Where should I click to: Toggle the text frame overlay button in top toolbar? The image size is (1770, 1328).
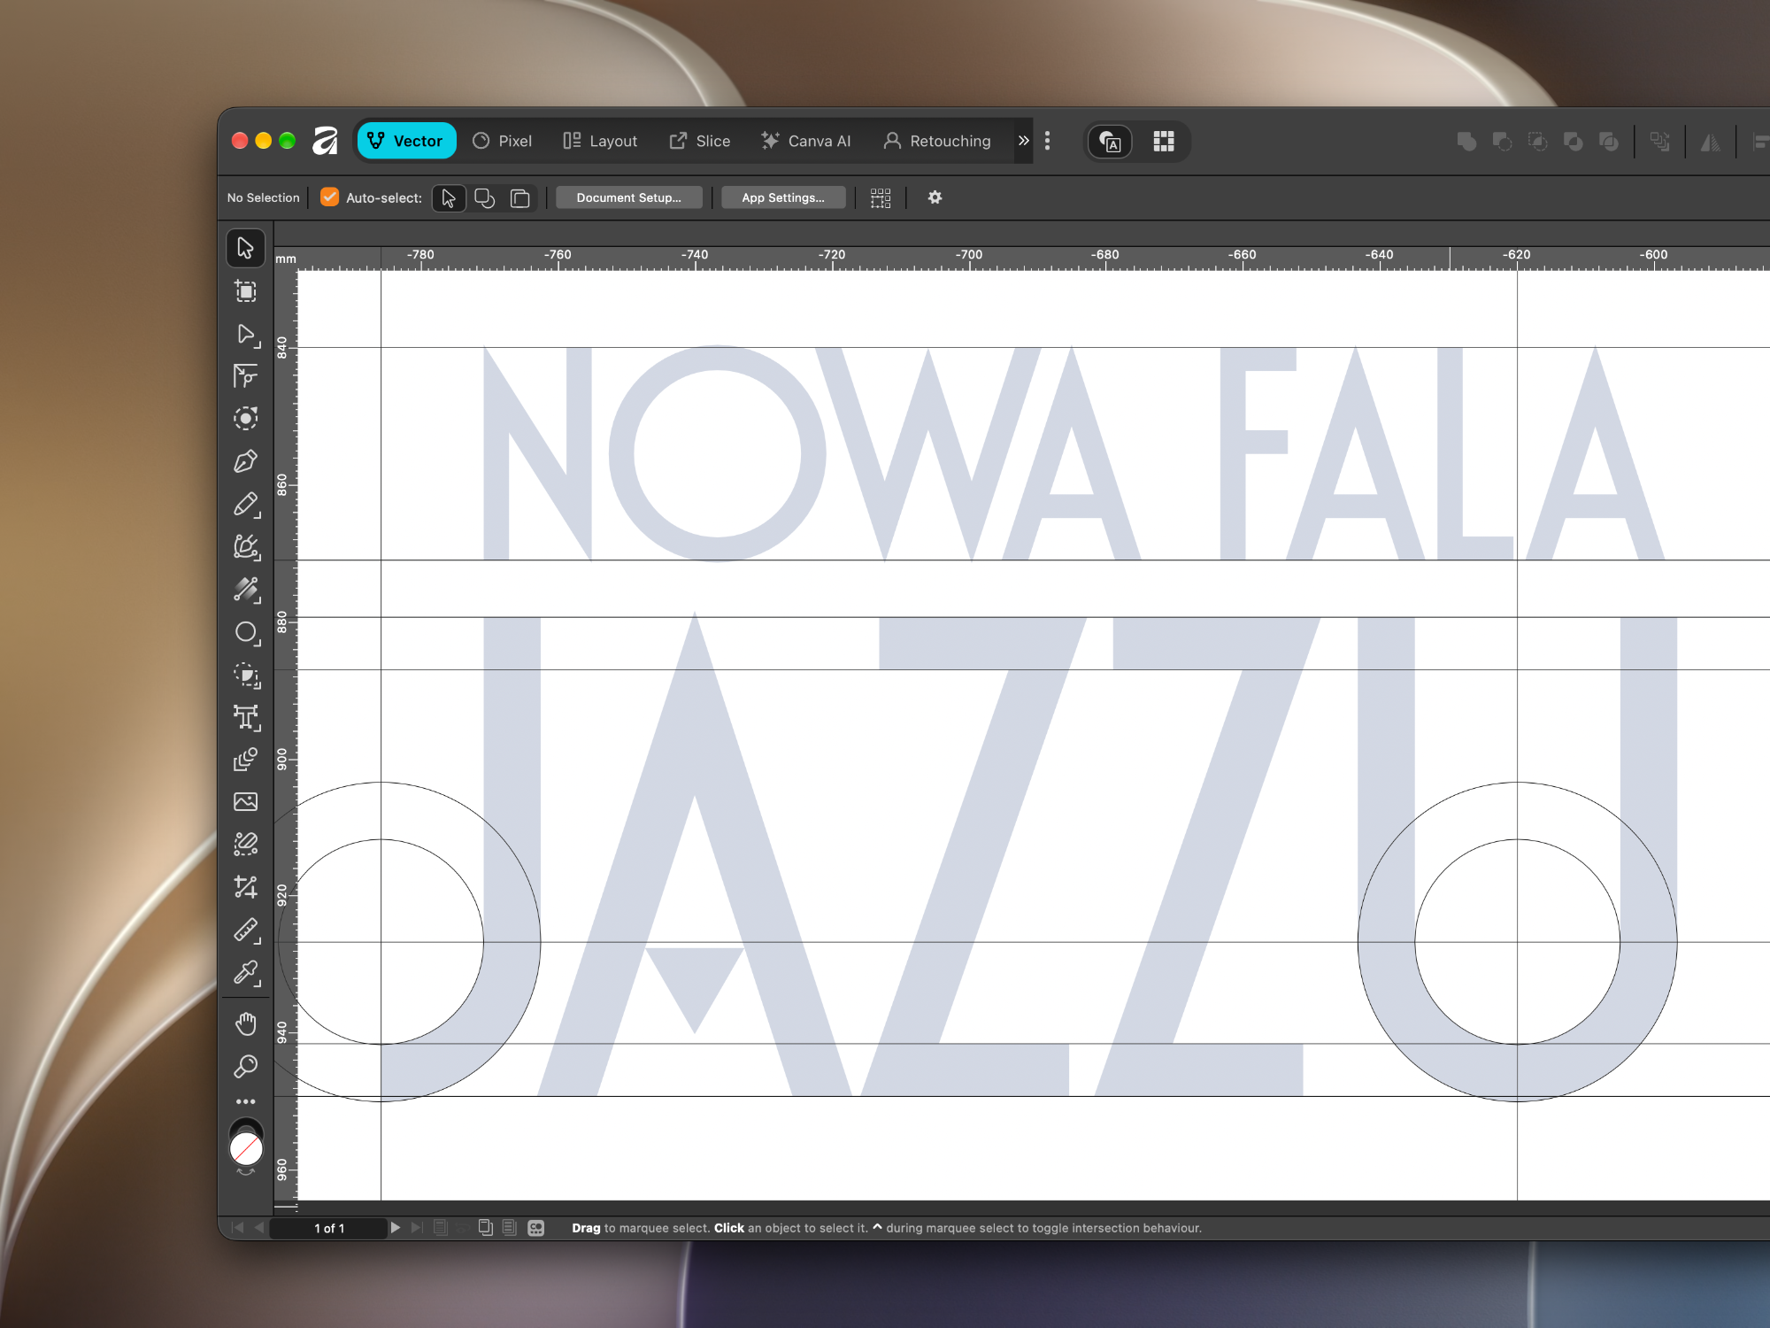pos(1110,141)
